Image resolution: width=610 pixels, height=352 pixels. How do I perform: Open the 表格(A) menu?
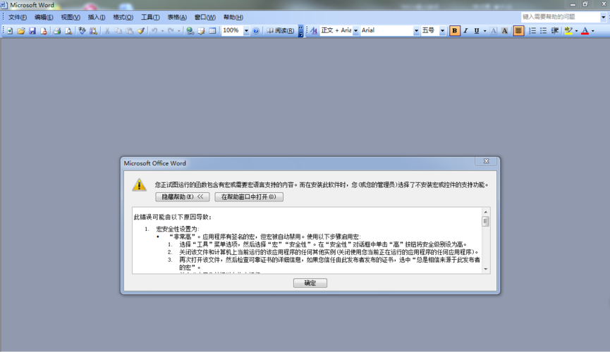click(177, 17)
